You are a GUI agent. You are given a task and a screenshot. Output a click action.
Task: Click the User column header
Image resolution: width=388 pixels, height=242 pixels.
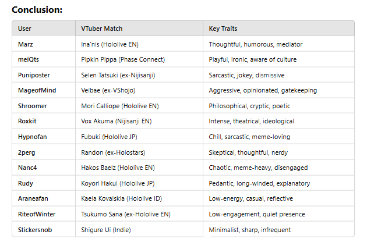tap(24, 29)
